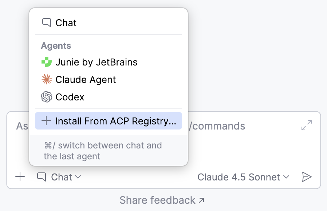Click the Junie by JetBrains green agent icon
Viewport: 327px width, 211px height.
click(47, 62)
